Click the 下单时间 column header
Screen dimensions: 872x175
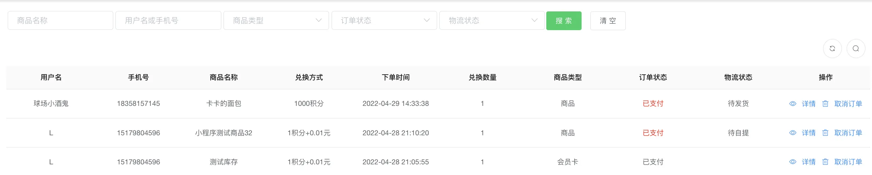pyautogui.click(x=396, y=78)
